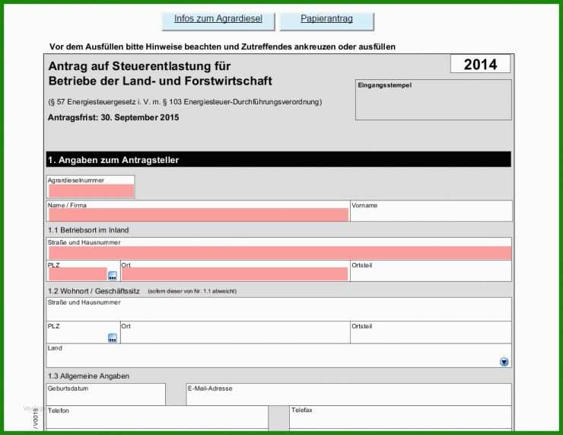Click '1.3 Allgemeine Angaben' heading
563x435 pixels.
click(x=89, y=376)
